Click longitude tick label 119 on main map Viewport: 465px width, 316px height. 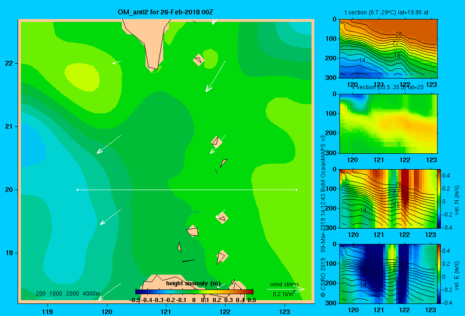click(x=47, y=311)
